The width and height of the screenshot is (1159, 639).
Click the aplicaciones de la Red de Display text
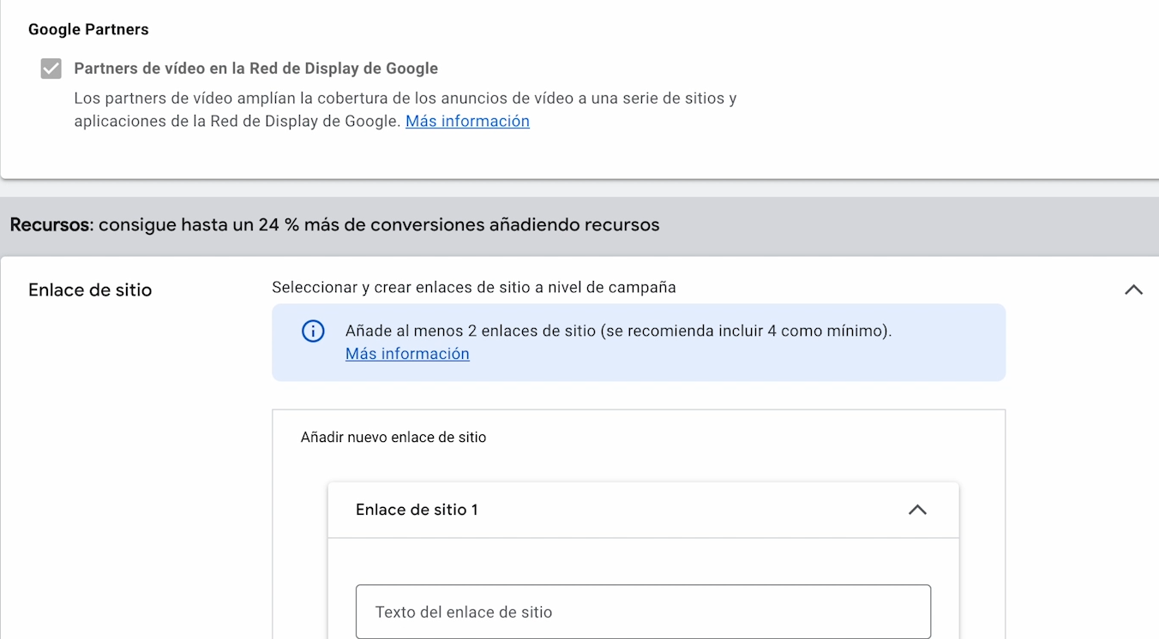(x=237, y=122)
